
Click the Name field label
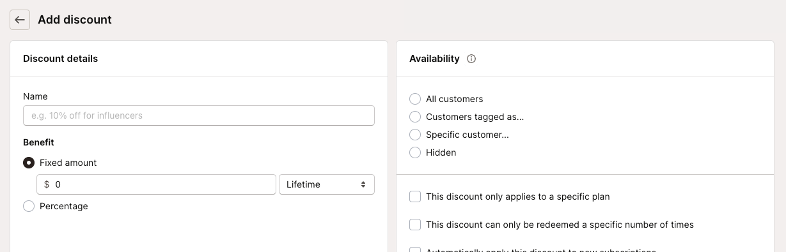point(35,96)
